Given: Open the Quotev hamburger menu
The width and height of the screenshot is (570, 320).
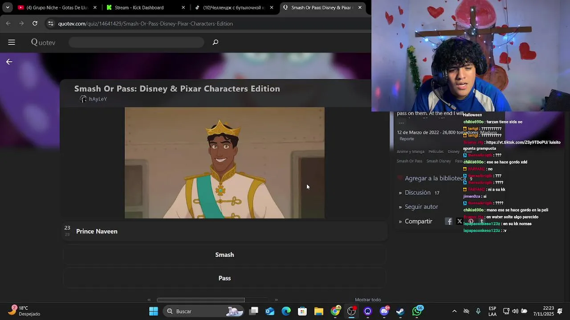Looking at the screenshot, I should pos(12,42).
